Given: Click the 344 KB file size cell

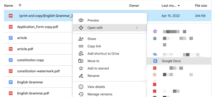Looking at the screenshot, I should 200,16.
